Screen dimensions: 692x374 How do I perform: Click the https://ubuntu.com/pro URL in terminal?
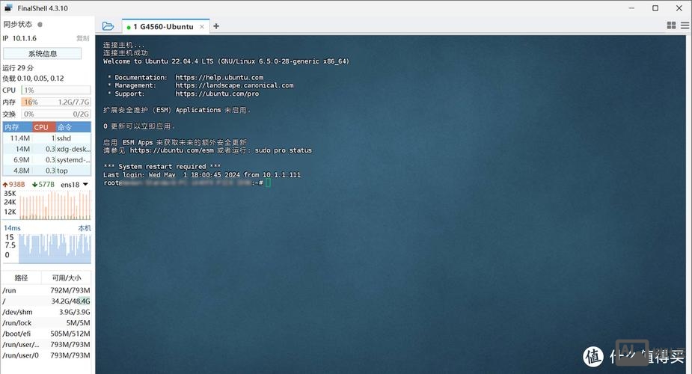coord(217,93)
